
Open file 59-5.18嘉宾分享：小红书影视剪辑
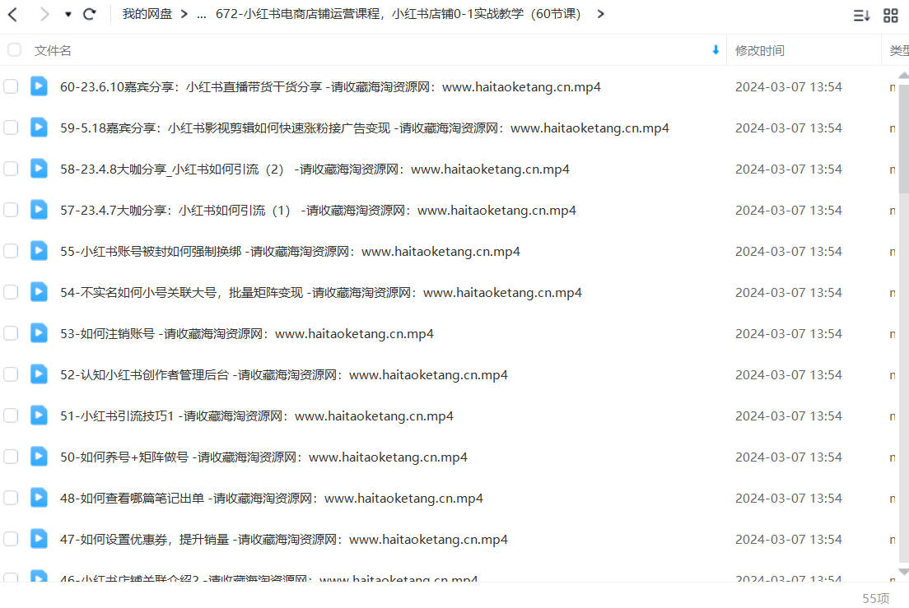click(365, 128)
